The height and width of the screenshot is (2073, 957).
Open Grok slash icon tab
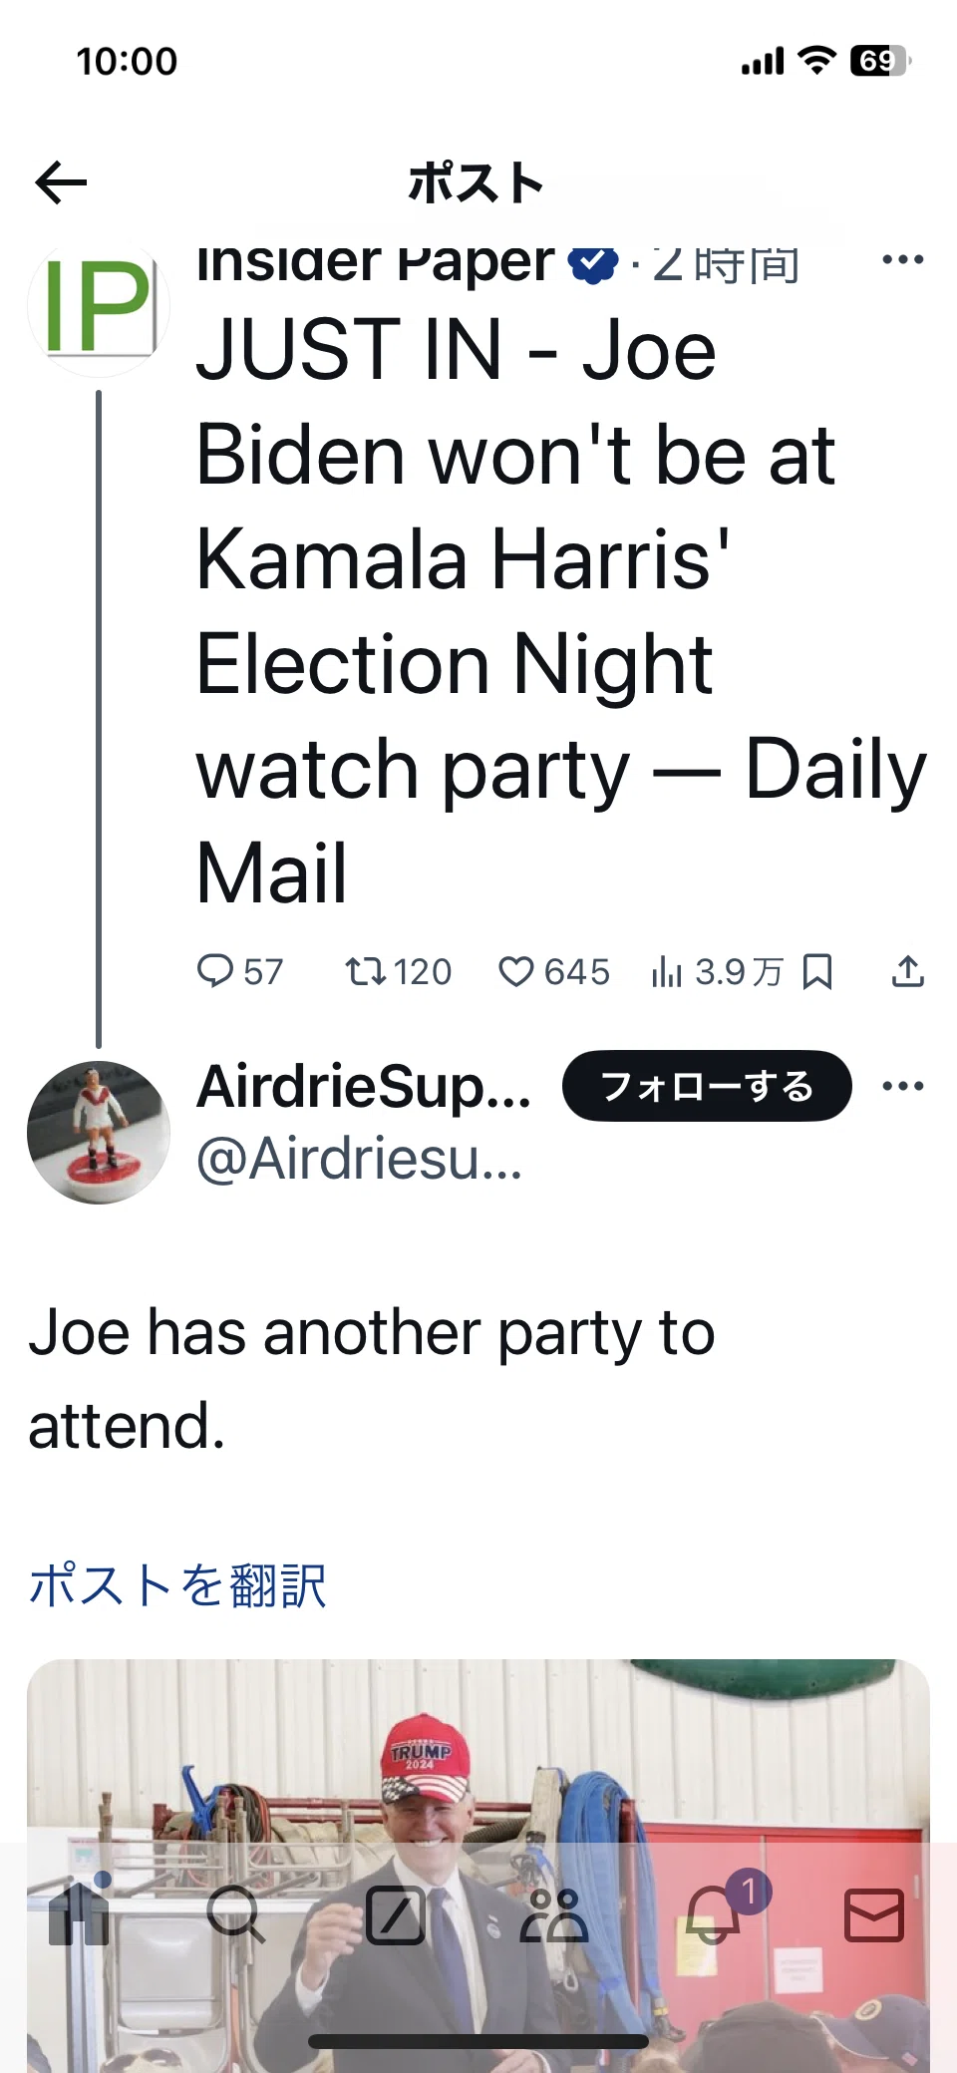point(396,1915)
